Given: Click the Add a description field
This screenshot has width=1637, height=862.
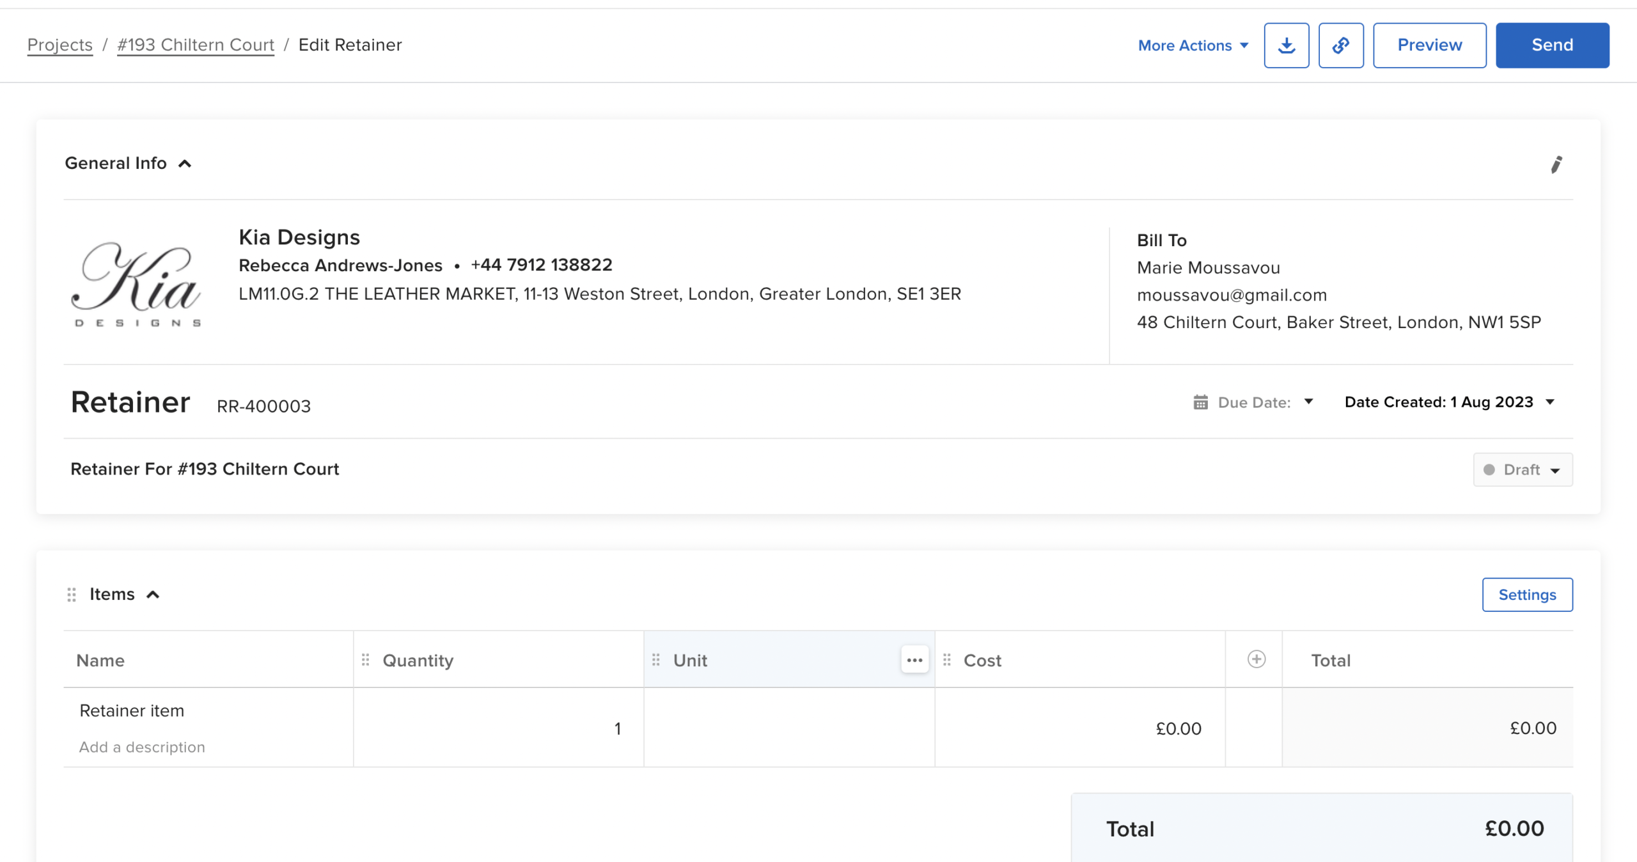Looking at the screenshot, I should [x=142, y=747].
